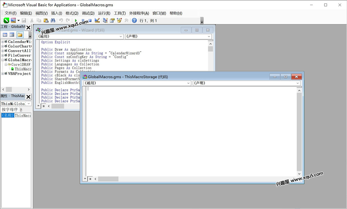Expand the CalendarWi project node
This screenshot has height=209, width=347.
3,42
